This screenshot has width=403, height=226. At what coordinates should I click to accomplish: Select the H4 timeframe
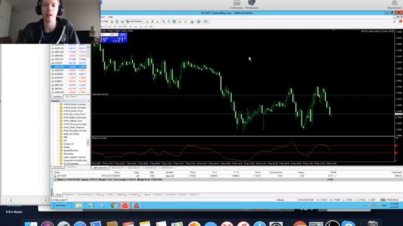(x=135, y=26)
